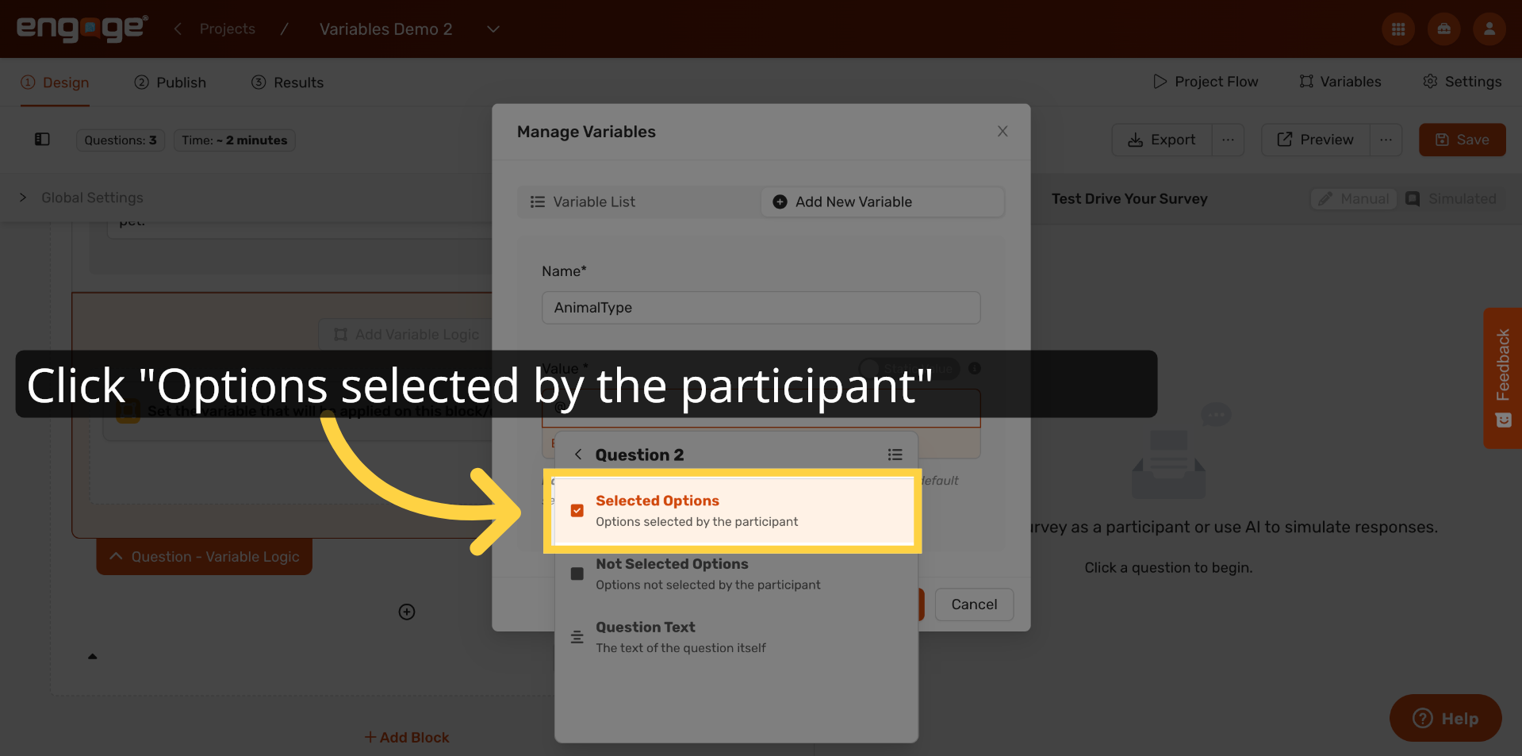This screenshot has height=756, width=1522.
Task: Open more options next to Export
Action: coord(1228,140)
